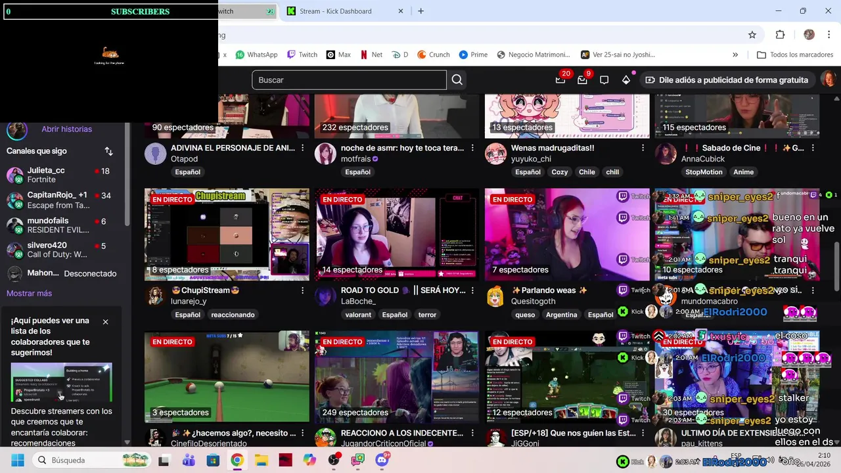Viewport: 841px width, 473px height.
Task: Open Chrome three-dot main menu
Action: click(830, 35)
